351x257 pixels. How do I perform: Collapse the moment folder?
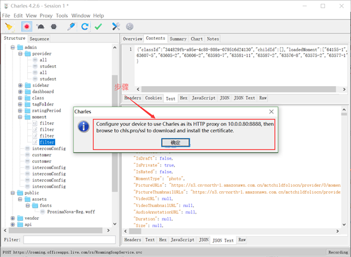20,117
